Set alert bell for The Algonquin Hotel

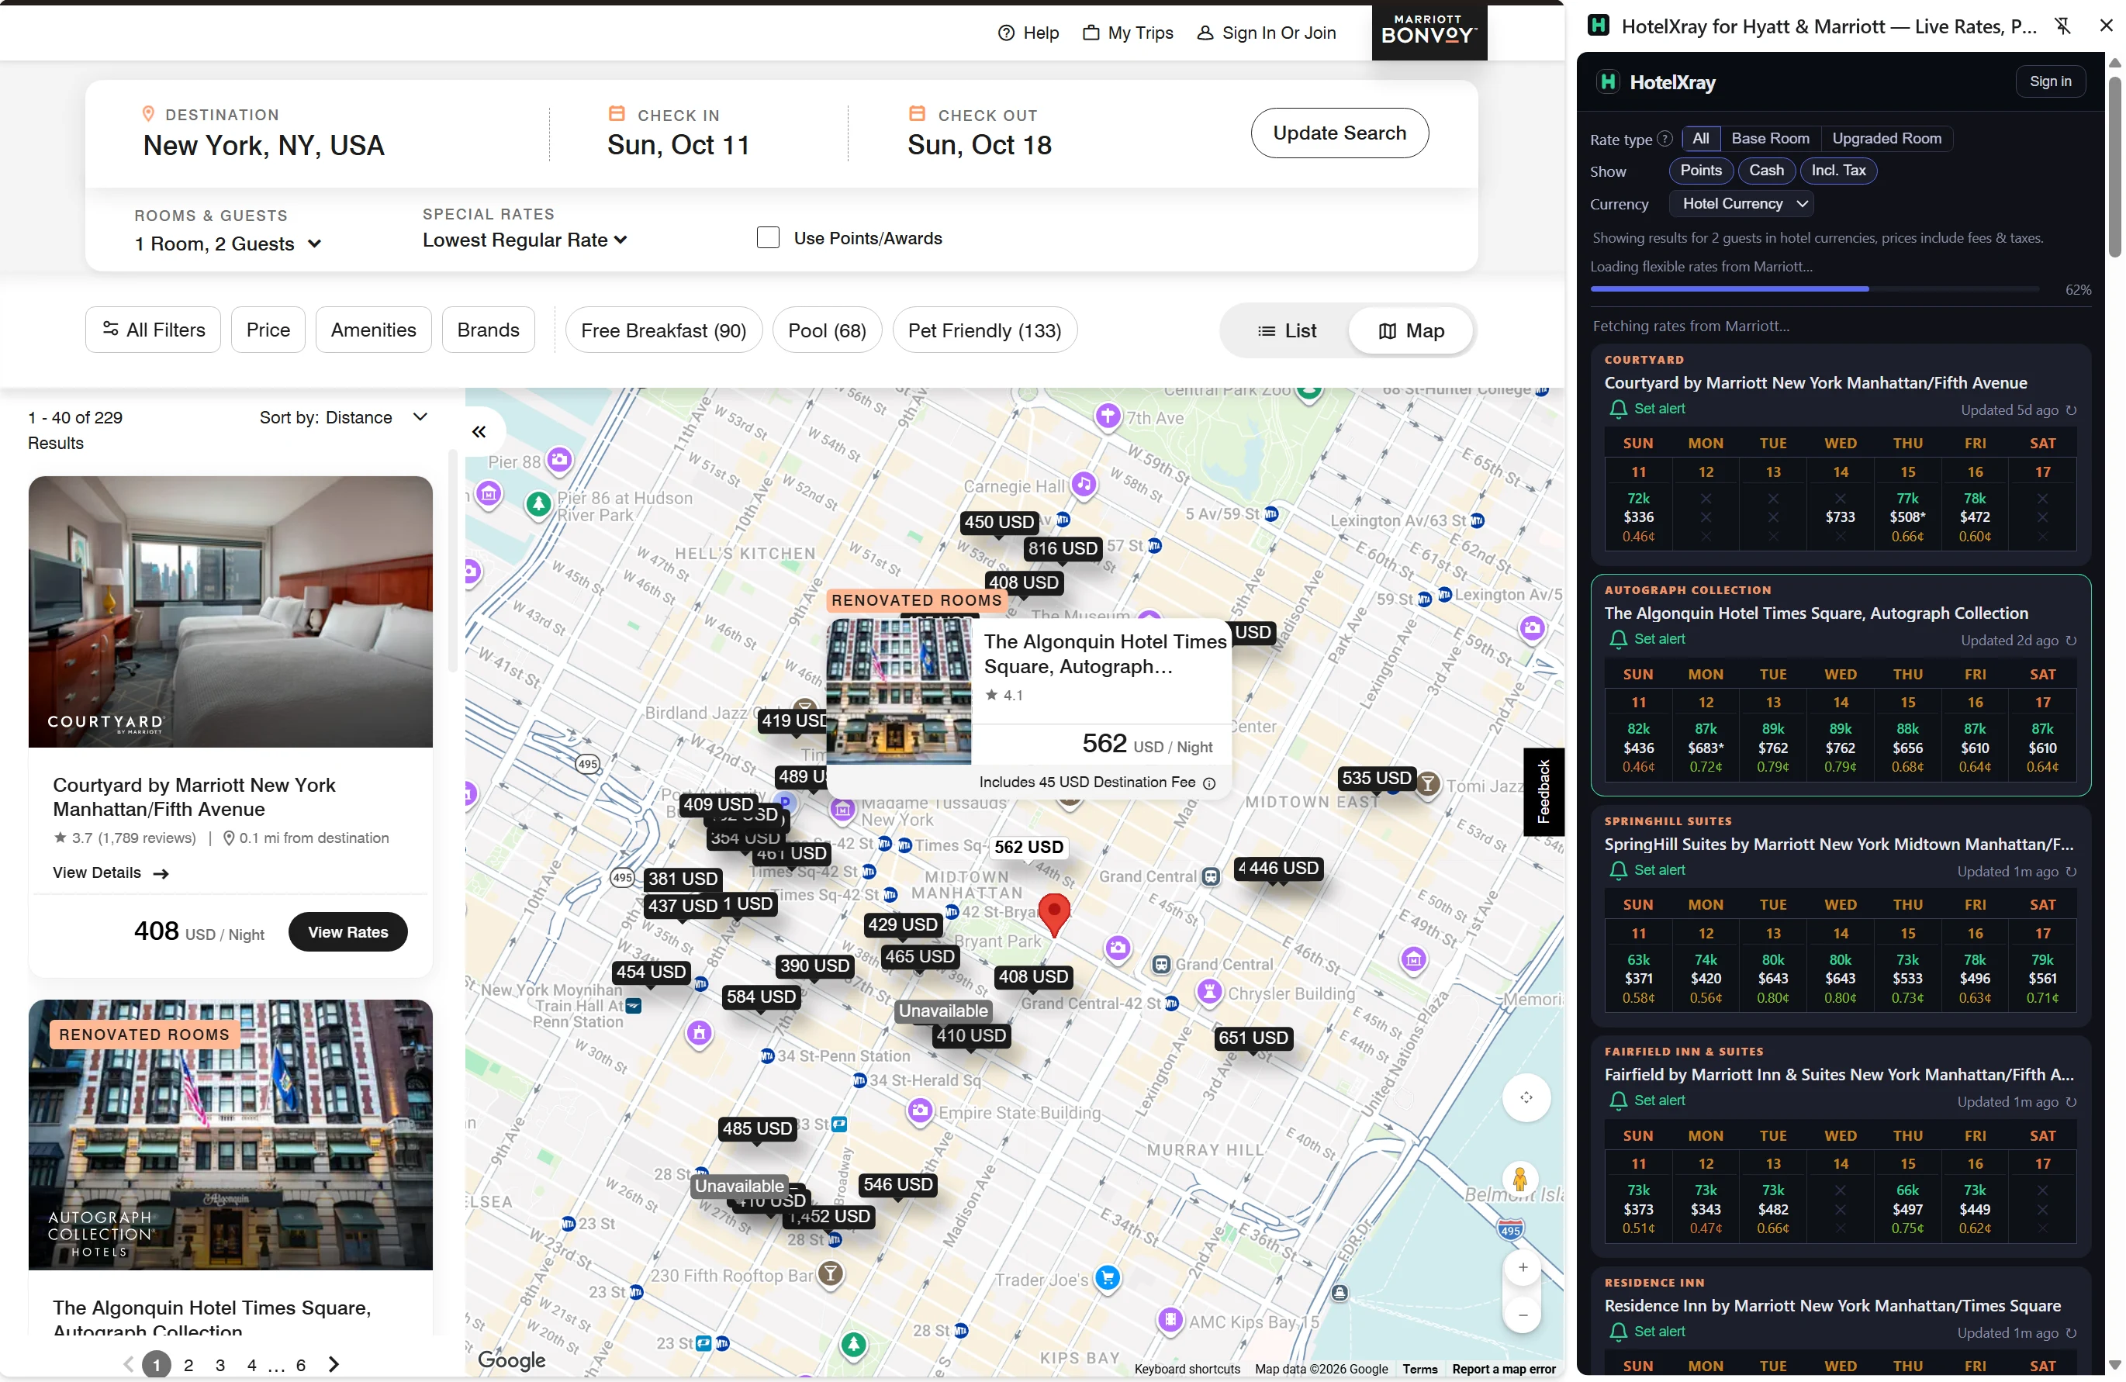pyautogui.click(x=1617, y=640)
